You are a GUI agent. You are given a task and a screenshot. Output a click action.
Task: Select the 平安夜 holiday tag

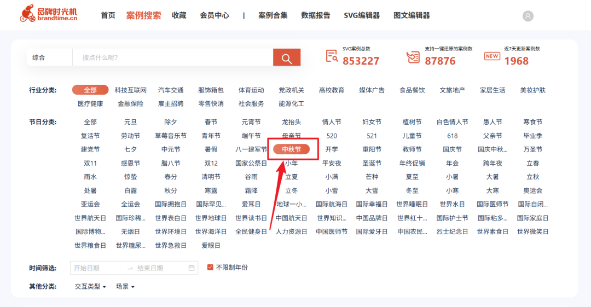coord(332,163)
